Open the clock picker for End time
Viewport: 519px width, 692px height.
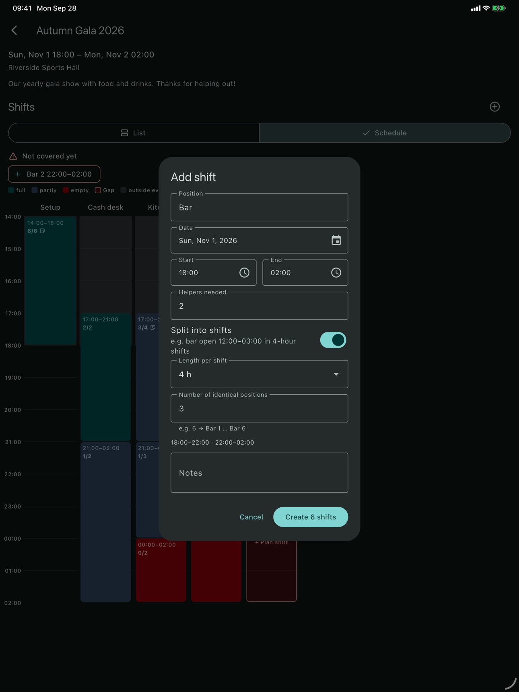click(336, 272)
